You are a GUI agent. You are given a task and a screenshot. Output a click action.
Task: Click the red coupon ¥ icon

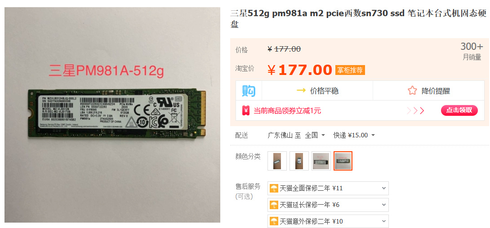tap(246, 110)
